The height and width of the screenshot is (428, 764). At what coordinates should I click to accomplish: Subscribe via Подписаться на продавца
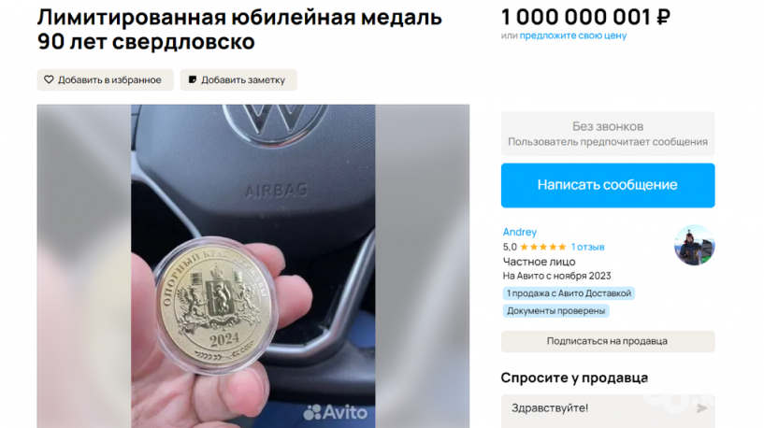pos(608,341)
